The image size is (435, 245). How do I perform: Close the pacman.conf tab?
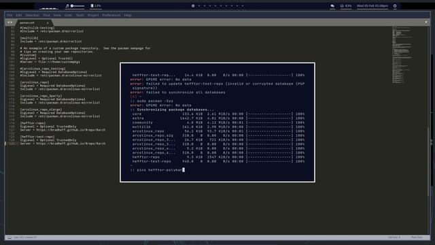48,22
